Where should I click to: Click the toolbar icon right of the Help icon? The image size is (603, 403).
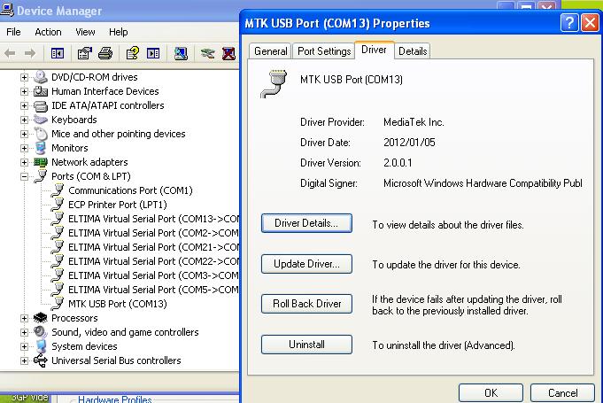(153, 53)
